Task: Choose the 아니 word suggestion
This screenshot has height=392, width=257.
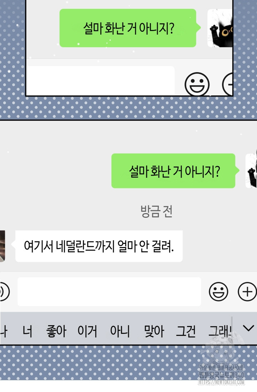Action: coord(120,331)
